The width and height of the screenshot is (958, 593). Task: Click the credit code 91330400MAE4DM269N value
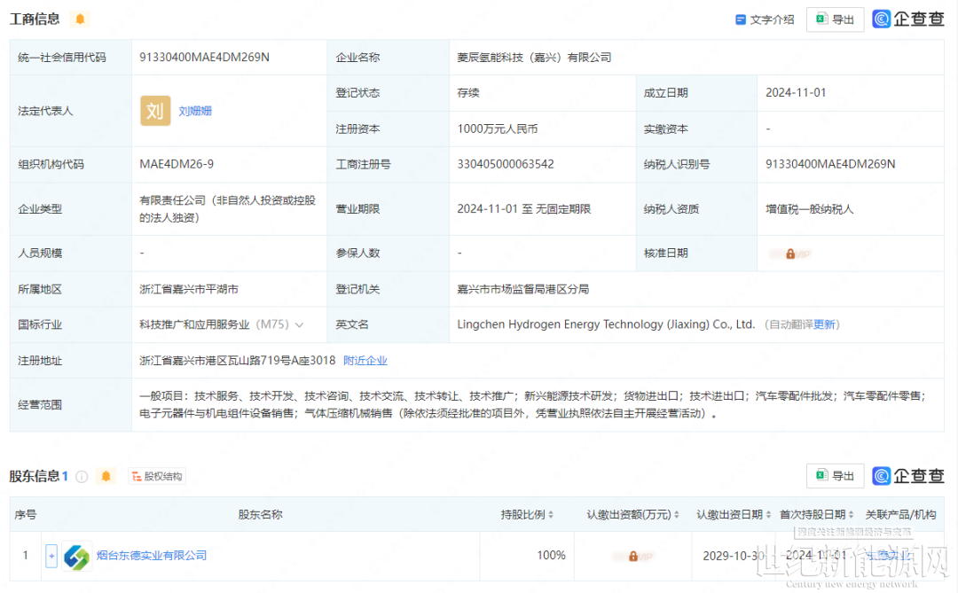[x=204, y=57]
